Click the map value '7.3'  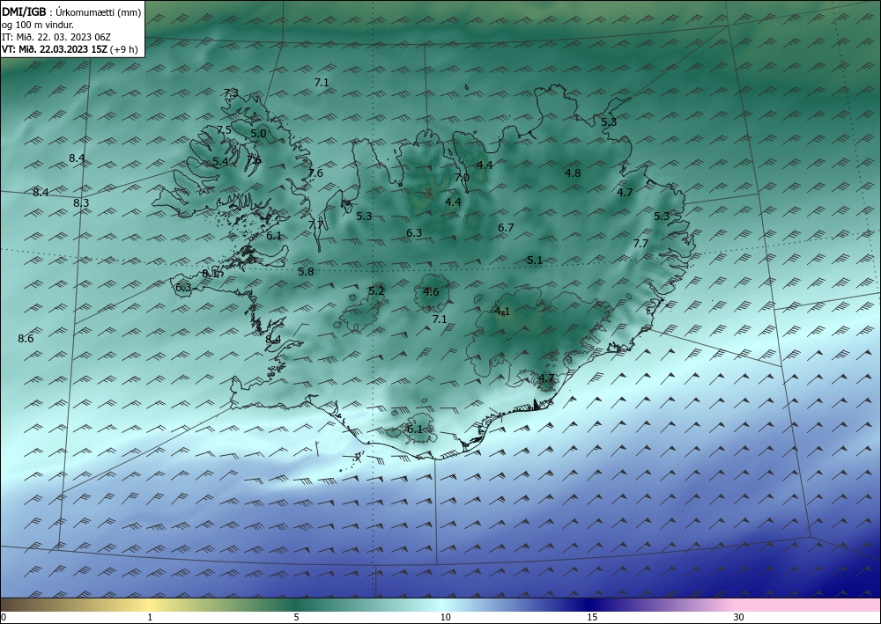coord(231,93)
